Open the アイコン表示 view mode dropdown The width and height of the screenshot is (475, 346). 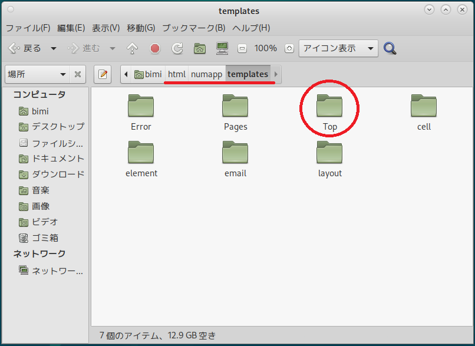pos(338,48)
